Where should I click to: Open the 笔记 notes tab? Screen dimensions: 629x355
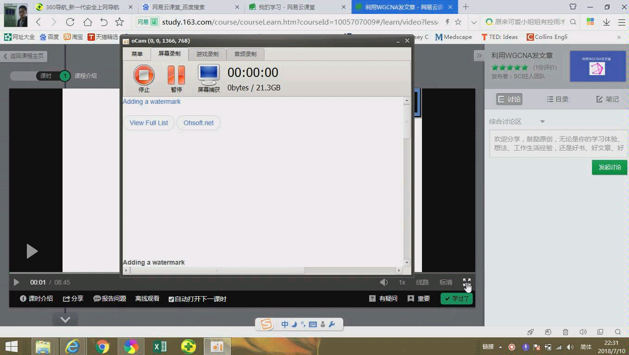[607, 99]
